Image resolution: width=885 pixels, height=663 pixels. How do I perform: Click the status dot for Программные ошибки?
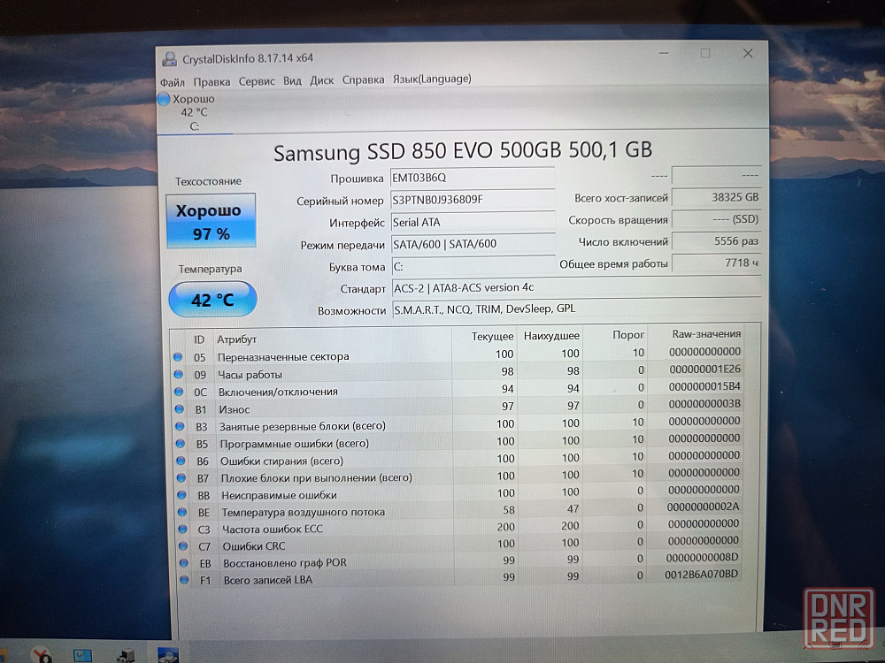coord(180,443)
